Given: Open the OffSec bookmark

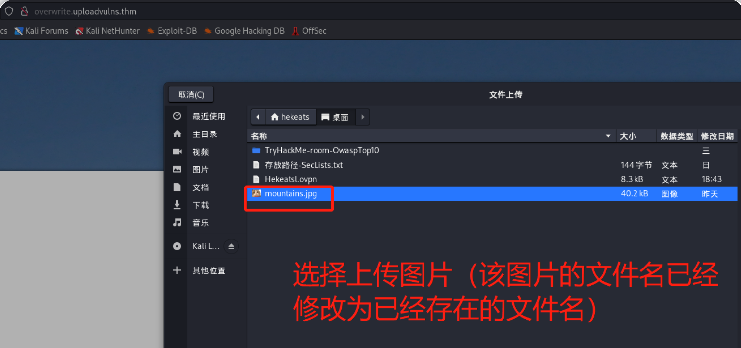Looking at the screenshot, I should coord(309,31).
